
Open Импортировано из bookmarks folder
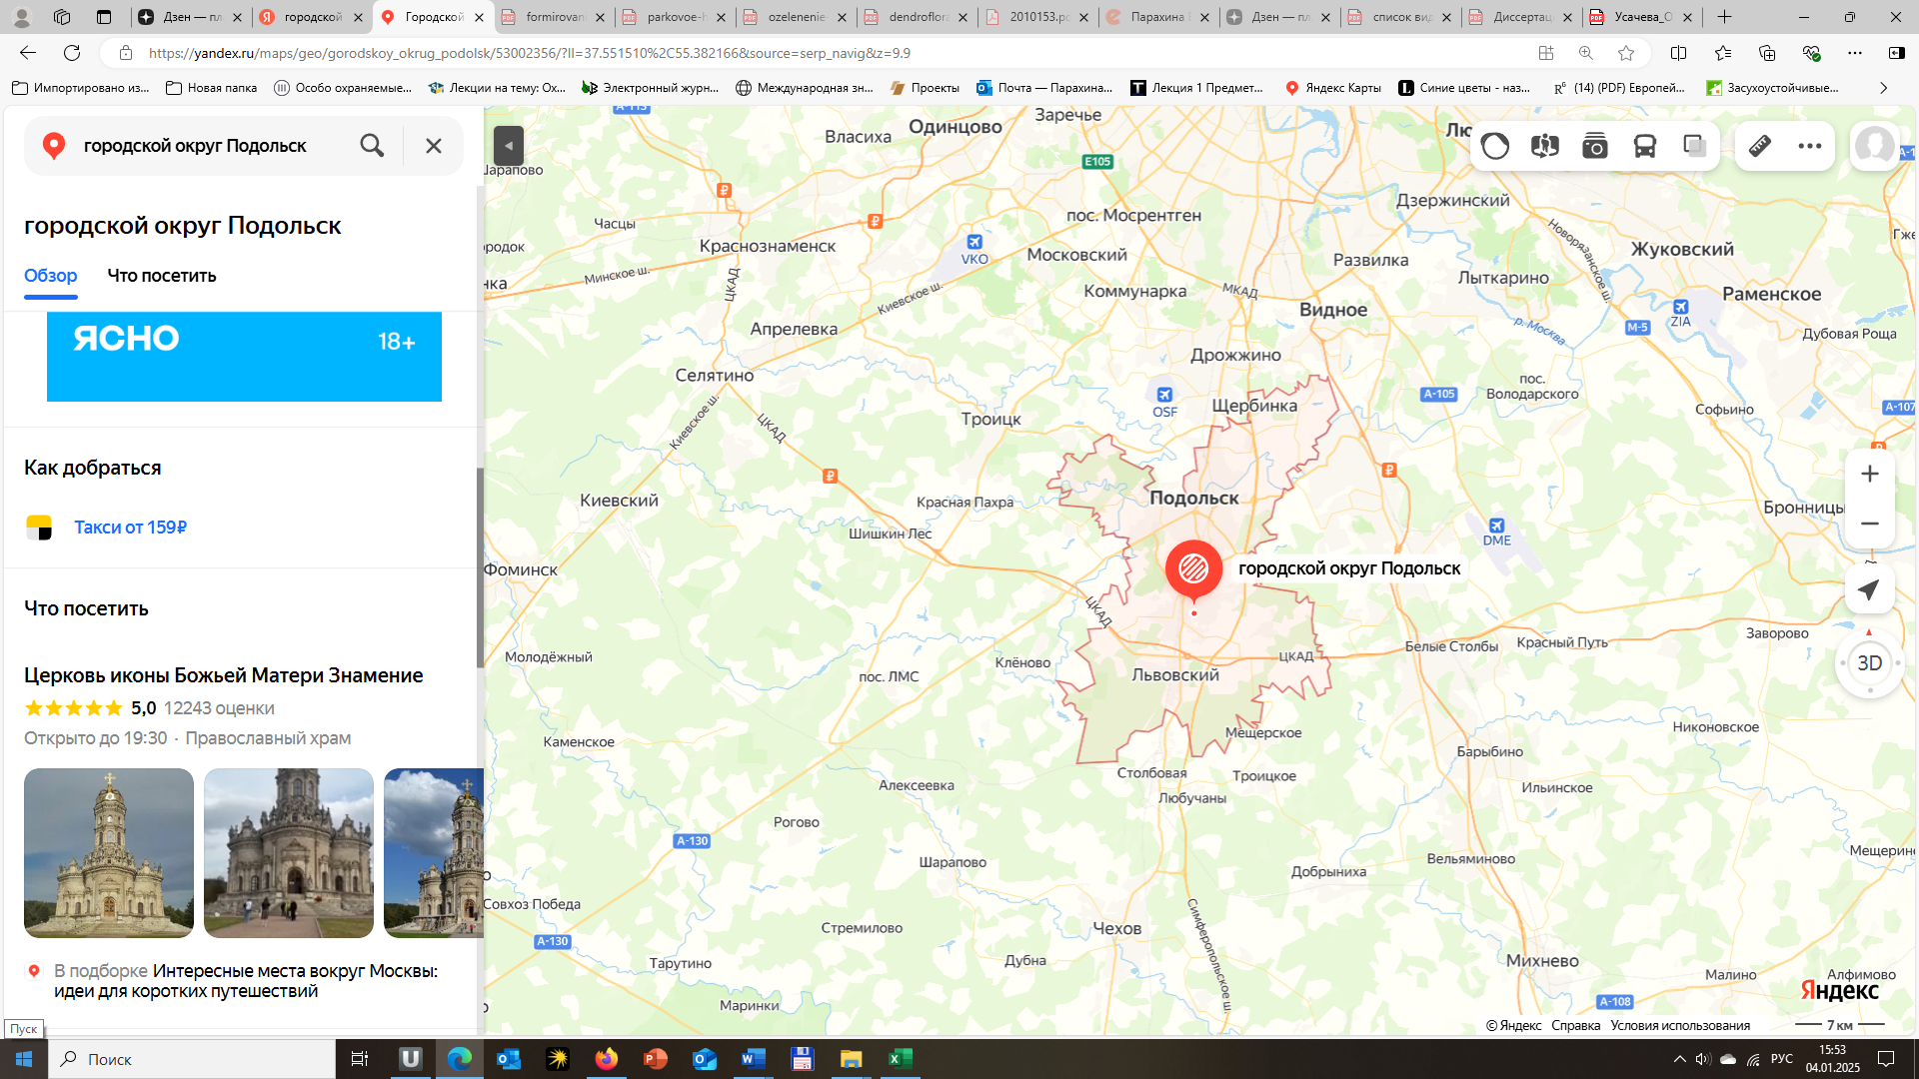click(81, 88)
